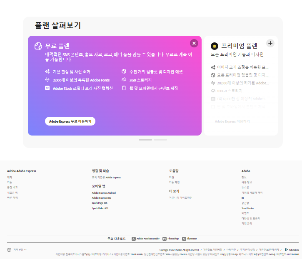
Task: Click the globe region icon
Action: (9, 250)
